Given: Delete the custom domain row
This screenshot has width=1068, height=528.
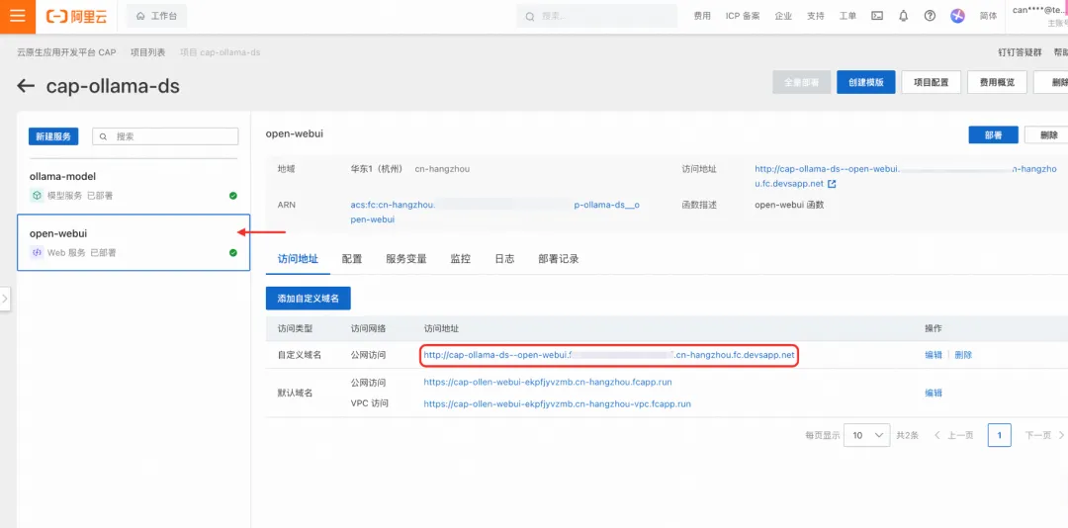Looking at the screenshot, I should (x=963, y=355).
